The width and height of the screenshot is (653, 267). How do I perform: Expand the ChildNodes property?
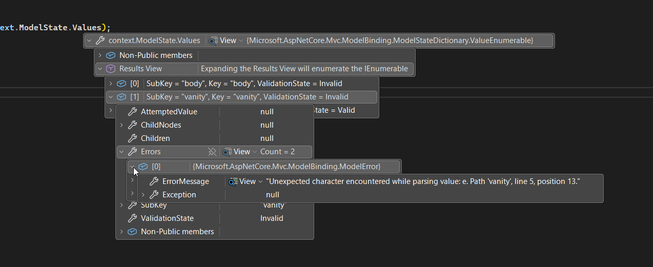(121, 125)
